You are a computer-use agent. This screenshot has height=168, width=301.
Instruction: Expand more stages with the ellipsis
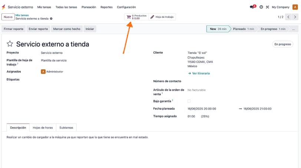[294, 29]
